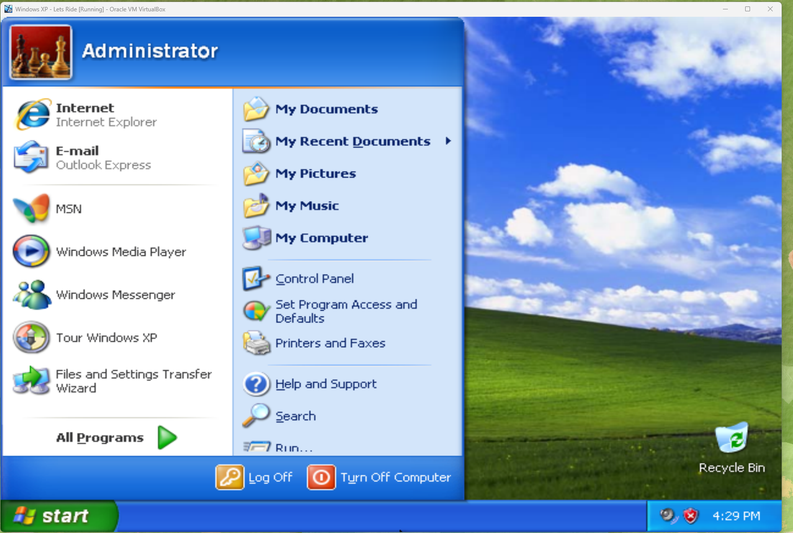793x533 pixels.
Task: Click the taskbar clock showing 4:29 PM
Action: (736, 516)
